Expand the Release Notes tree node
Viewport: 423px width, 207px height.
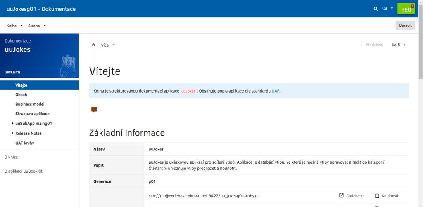pos(13,133)
